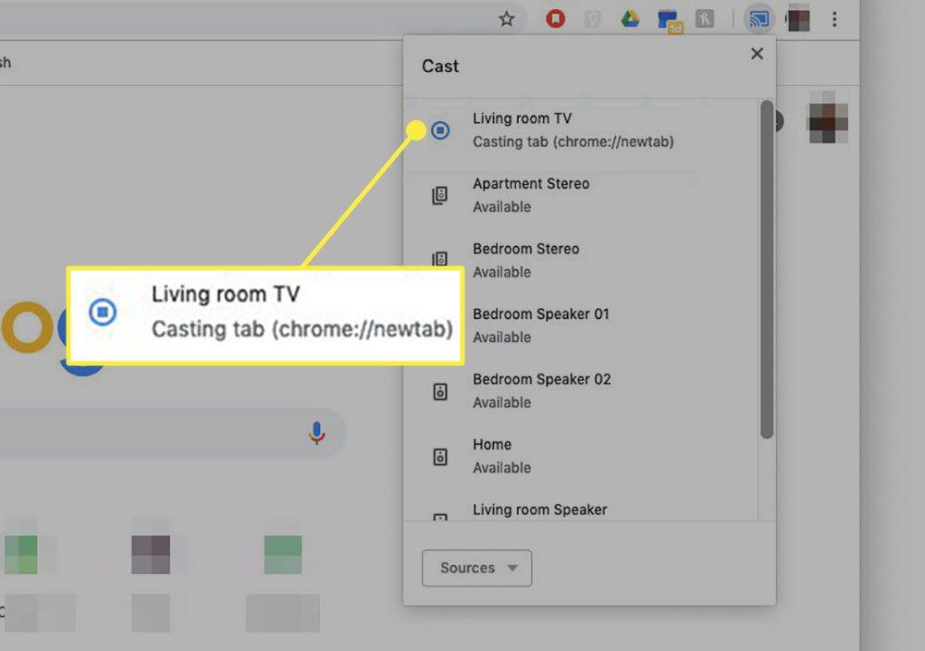This screenshot has height=651, width=925.
Task: Click the Cast toolbar icon
Action: [758, 19]
